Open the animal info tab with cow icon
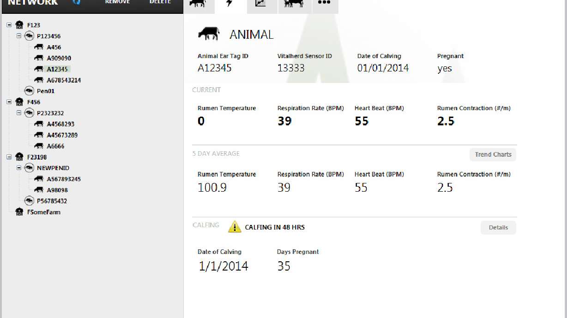Screen dimensions: 567x318 coord(199,4)
